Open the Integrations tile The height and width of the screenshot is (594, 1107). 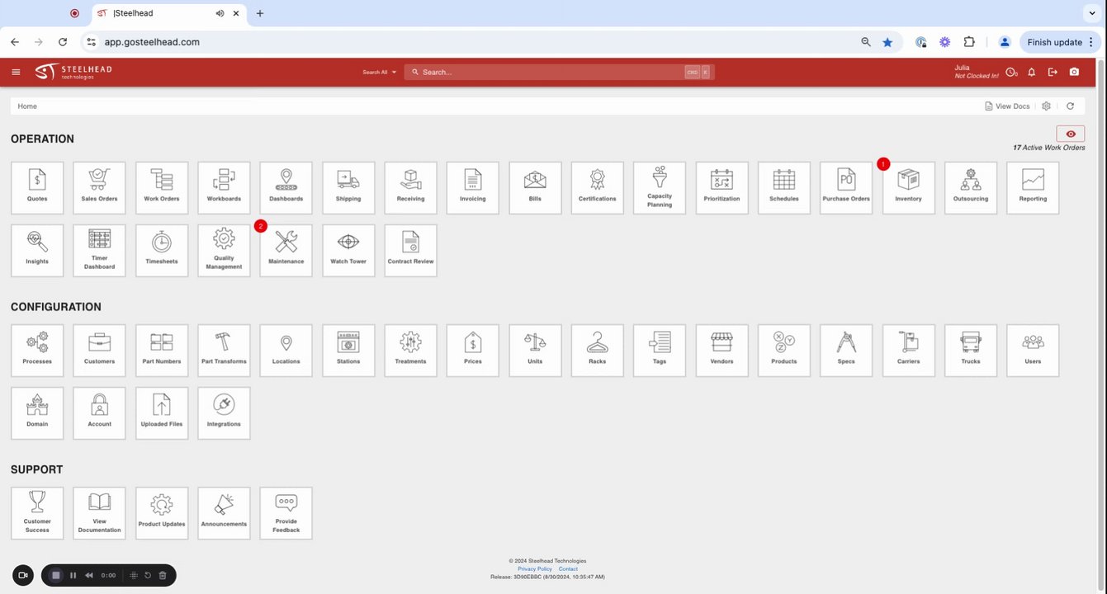coord(224,413)
